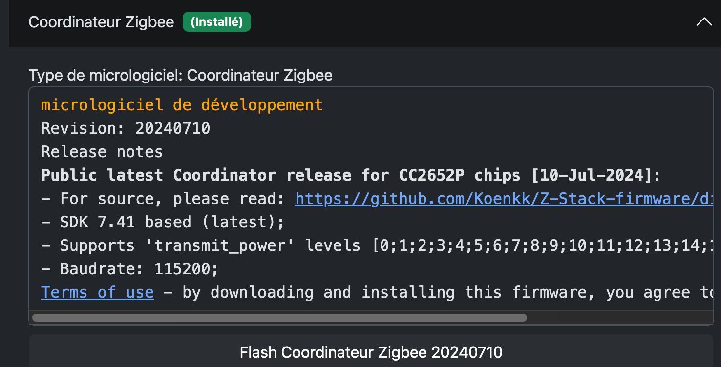
Task: Collapse the Coordinateur Zigbee section chevron
Action: [704, 22]
